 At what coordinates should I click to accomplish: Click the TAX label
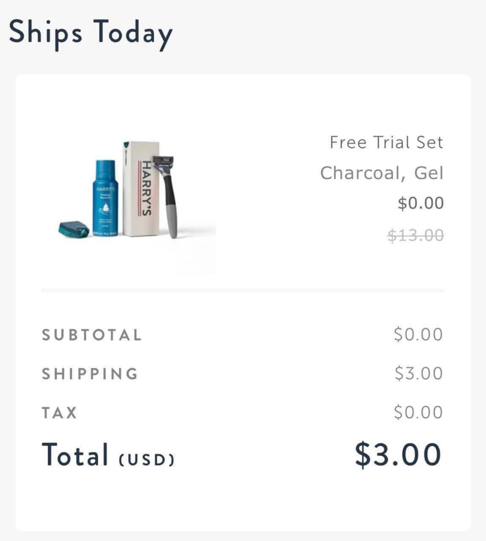click(x=59, y=413)
